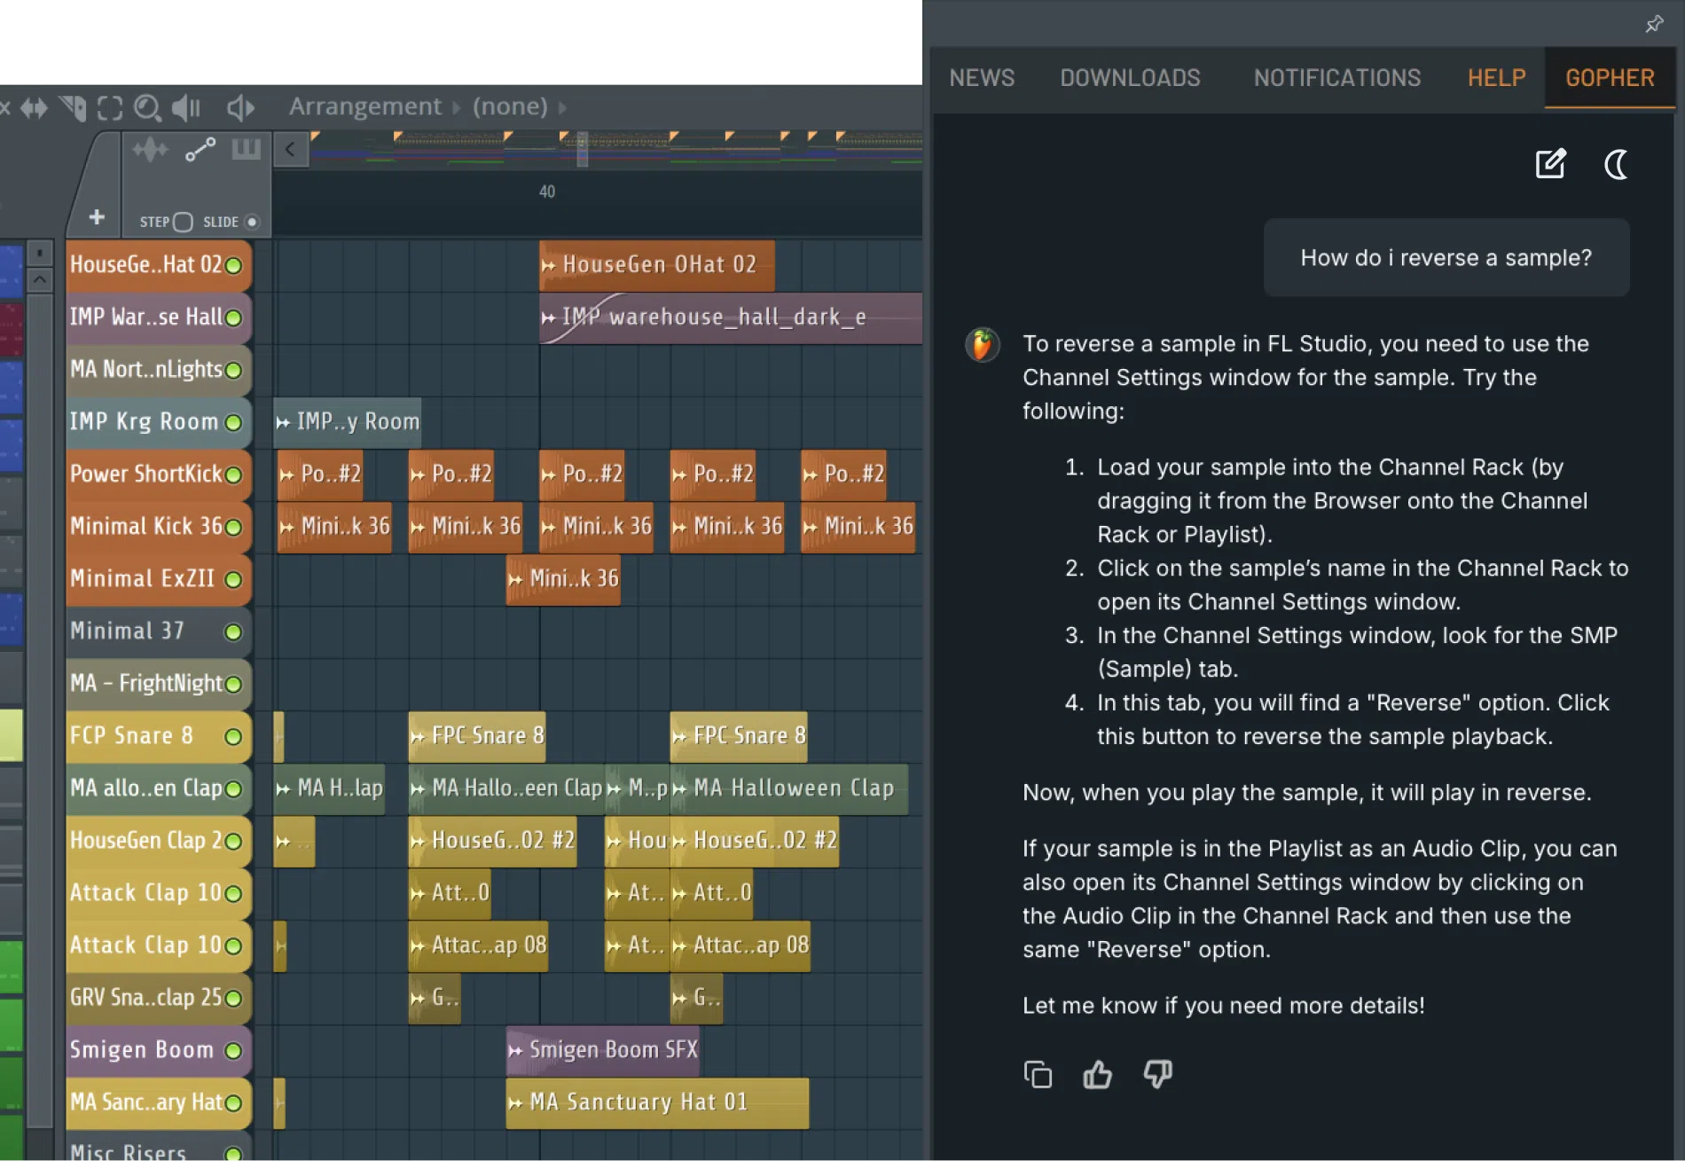Mute the Power ShortKick track
Image resolution: width=1685 pixels, height=1161 pixels.
click(x=233, y=475)
